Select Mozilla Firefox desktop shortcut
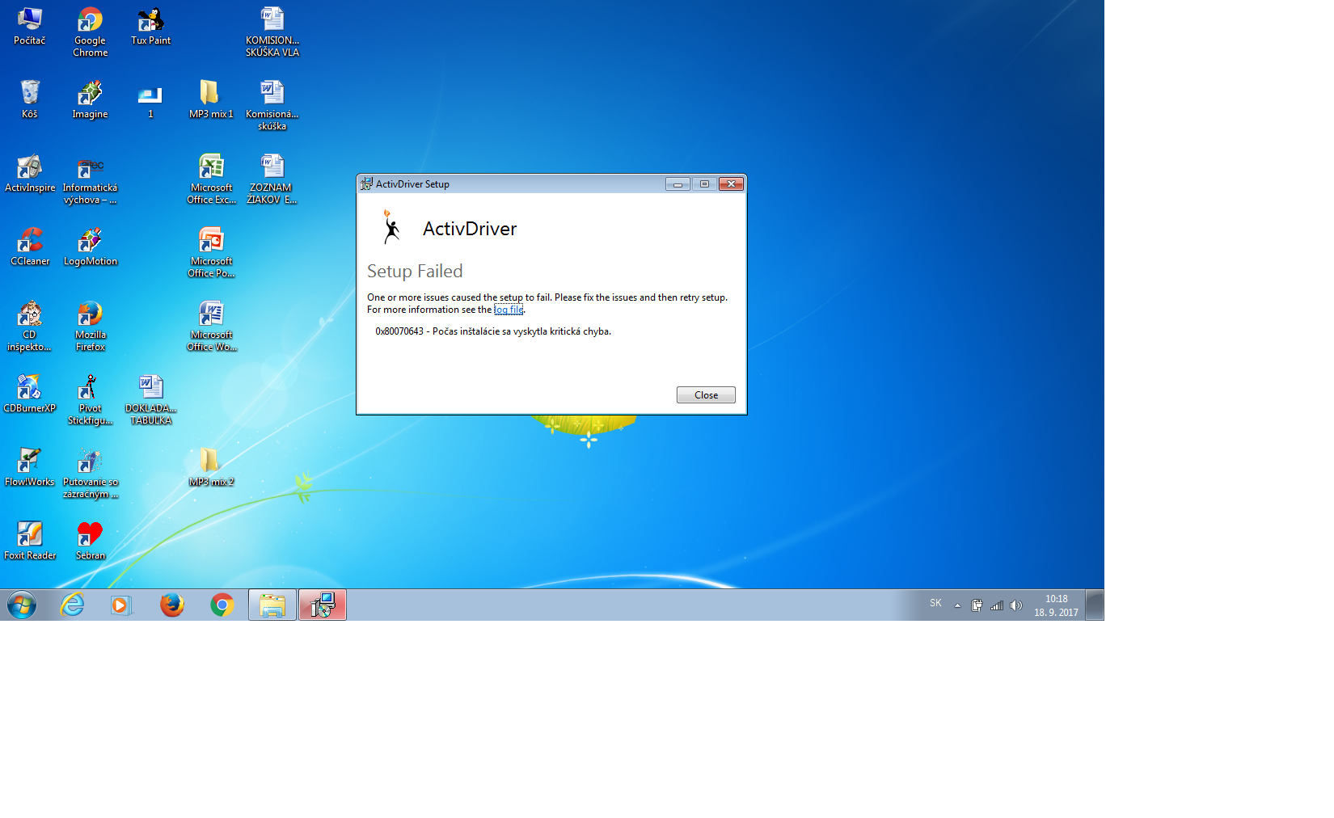The height and width of the screenshot is (818, 1334). [91, 326]
